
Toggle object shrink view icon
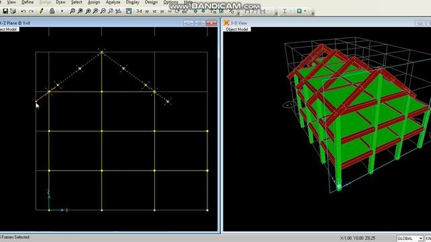(213, 11)
